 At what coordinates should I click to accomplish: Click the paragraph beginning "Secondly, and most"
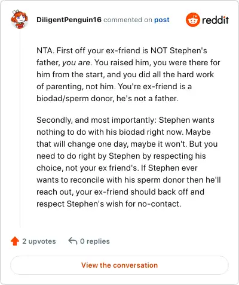128,162
